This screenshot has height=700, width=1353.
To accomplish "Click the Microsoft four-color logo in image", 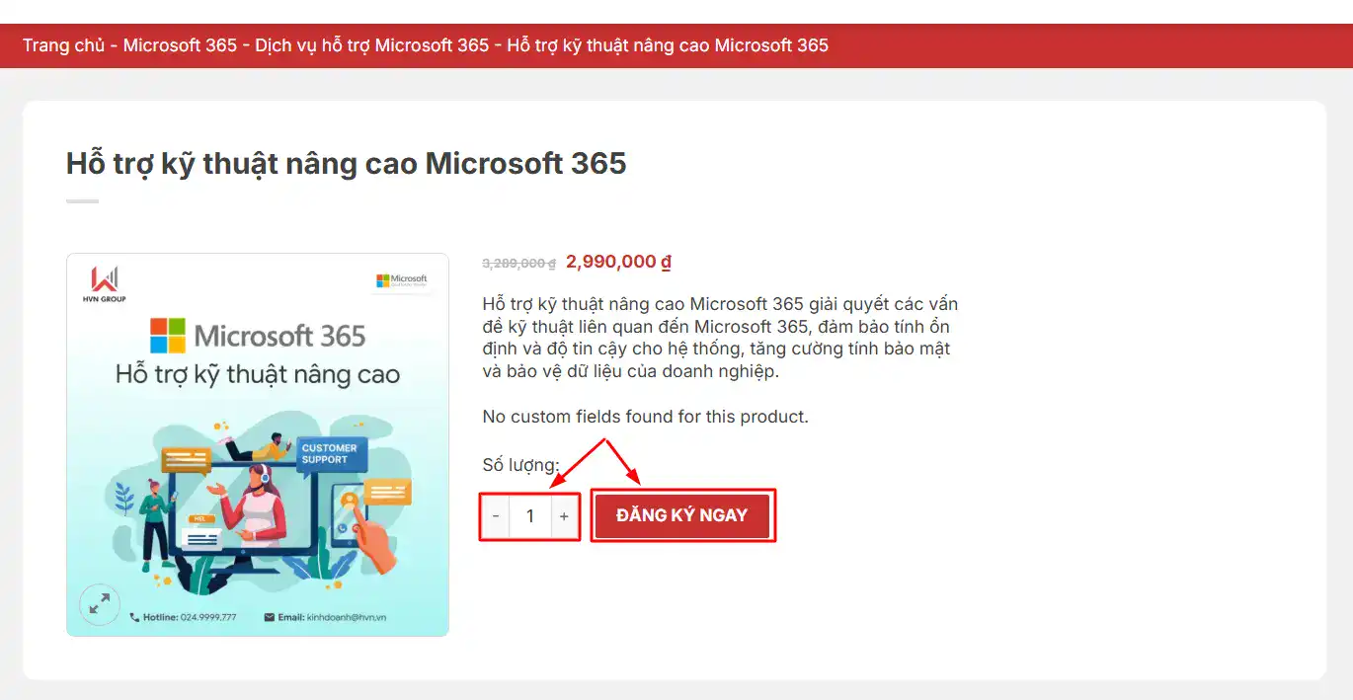I will pos(168,336).
